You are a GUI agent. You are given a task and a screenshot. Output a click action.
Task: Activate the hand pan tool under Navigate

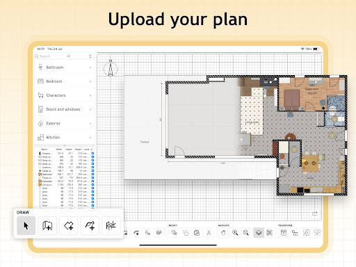223,232
